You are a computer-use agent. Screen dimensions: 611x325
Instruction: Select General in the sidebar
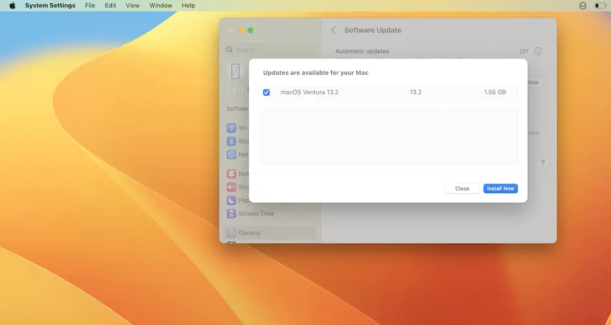(271, 233)
